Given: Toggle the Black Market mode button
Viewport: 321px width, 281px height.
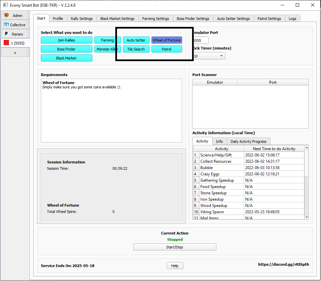Looking at the screenshot, I should (66, 58).
